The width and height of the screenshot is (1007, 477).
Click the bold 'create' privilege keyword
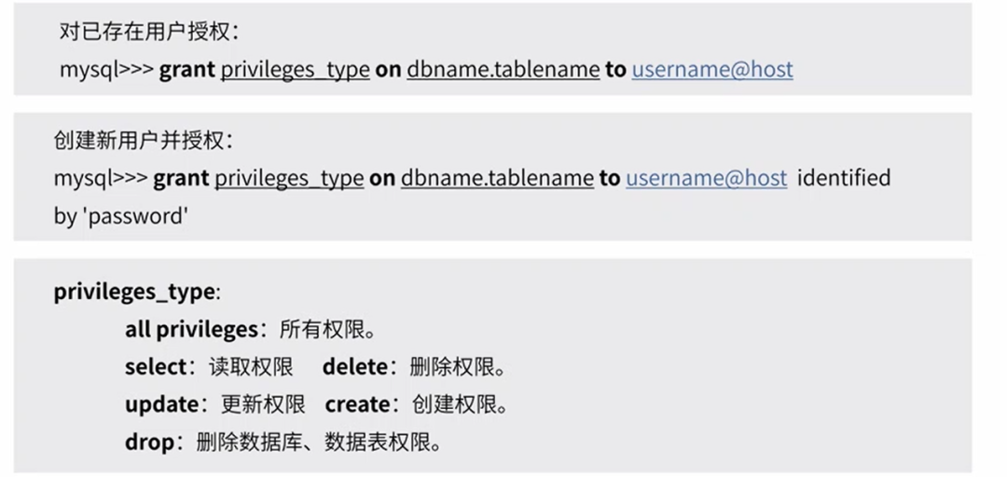(356, 404)
